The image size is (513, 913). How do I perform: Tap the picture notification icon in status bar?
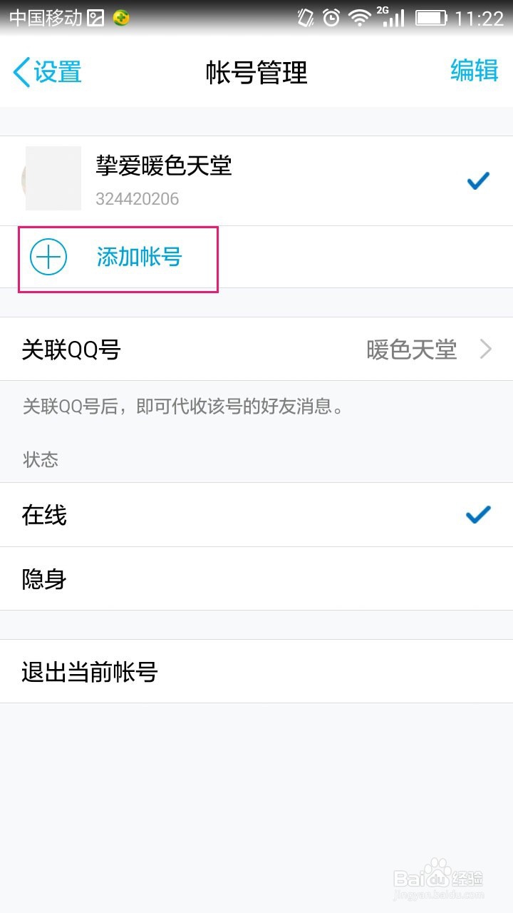pyautogui.click(x=95, y=19)
